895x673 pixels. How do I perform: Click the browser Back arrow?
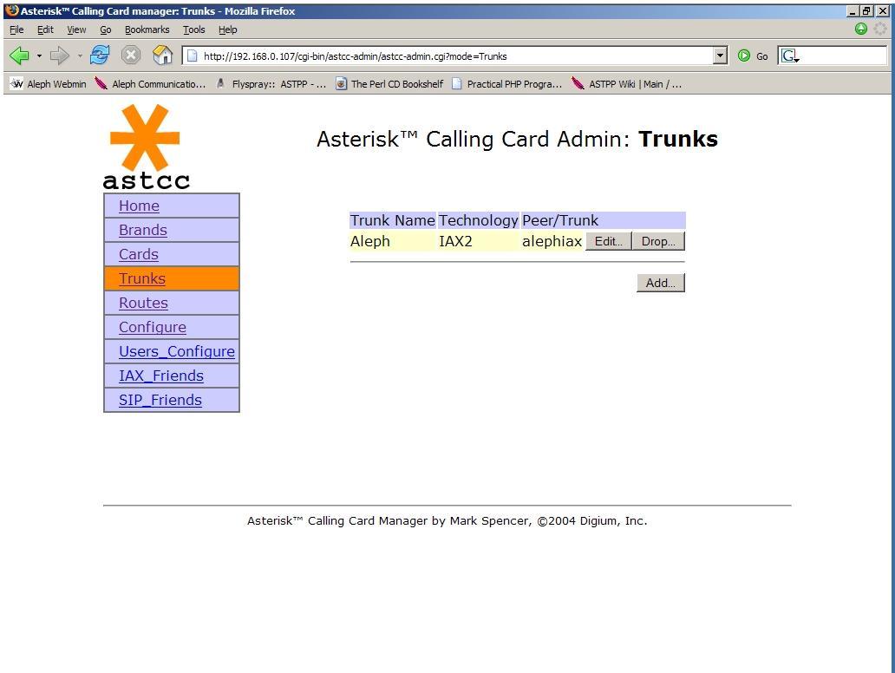pyautogui.click(x=19, y=56)
